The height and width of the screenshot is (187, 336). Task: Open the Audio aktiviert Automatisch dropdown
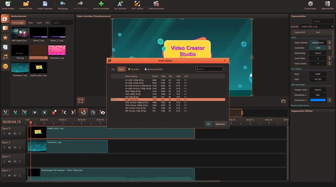click(x=318, y=43)
